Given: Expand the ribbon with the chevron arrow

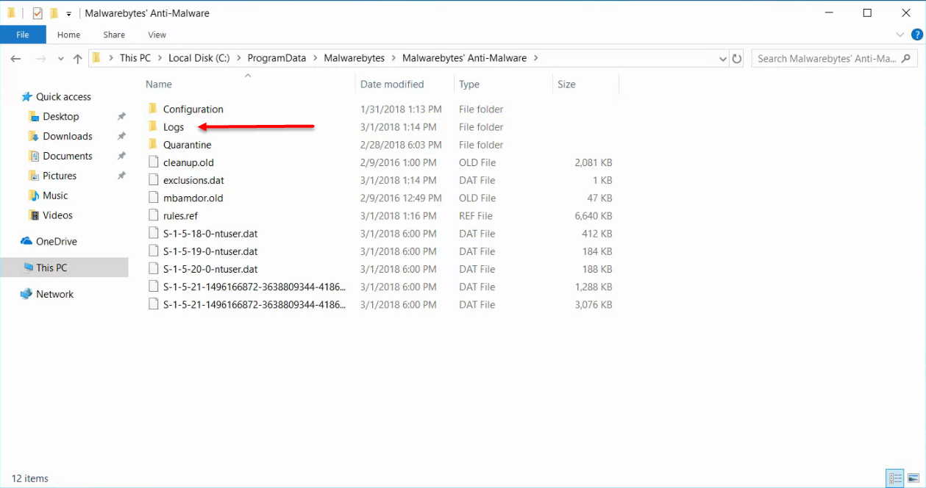Looking at the screenshot, I should (x=900, y=35).
